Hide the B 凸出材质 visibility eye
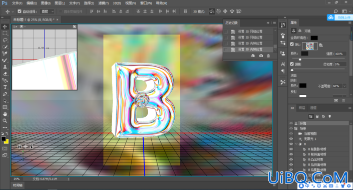This screenshot has width=353, height=190. [291, 159]
